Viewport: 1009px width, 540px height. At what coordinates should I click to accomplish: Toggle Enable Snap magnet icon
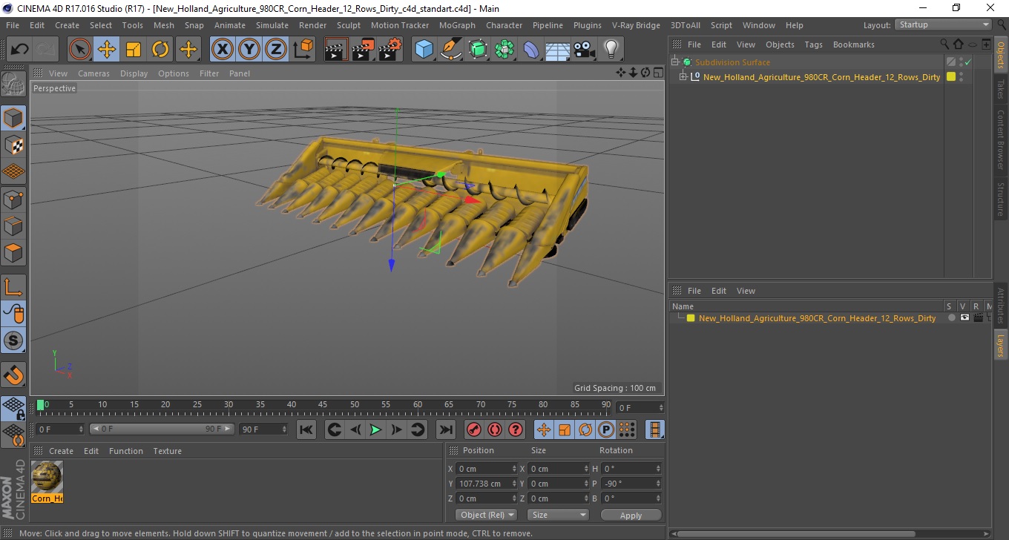point(13,375)
